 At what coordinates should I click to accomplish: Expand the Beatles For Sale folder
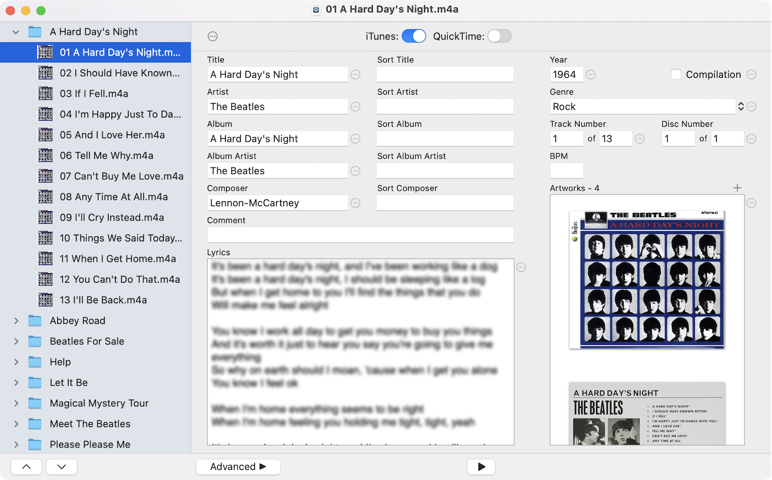[x=16, y=341]
